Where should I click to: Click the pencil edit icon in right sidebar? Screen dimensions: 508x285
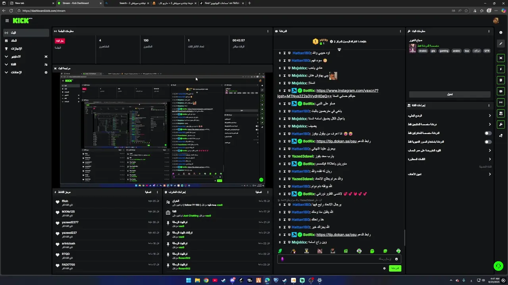501,44
